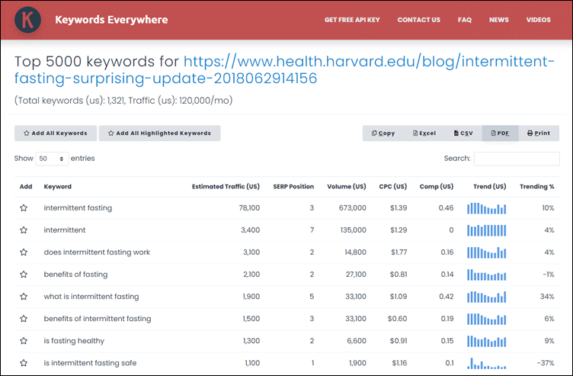Click the Keywords Everywhere K logo
Screen dimensions: 573x376
(x=27, y=20)
